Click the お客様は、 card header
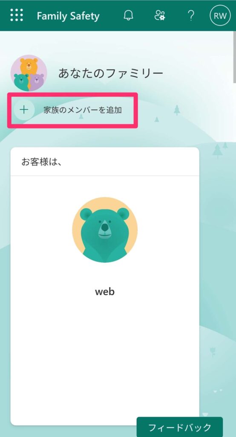This screenshot has height=437, width=236. pos(105,162)
